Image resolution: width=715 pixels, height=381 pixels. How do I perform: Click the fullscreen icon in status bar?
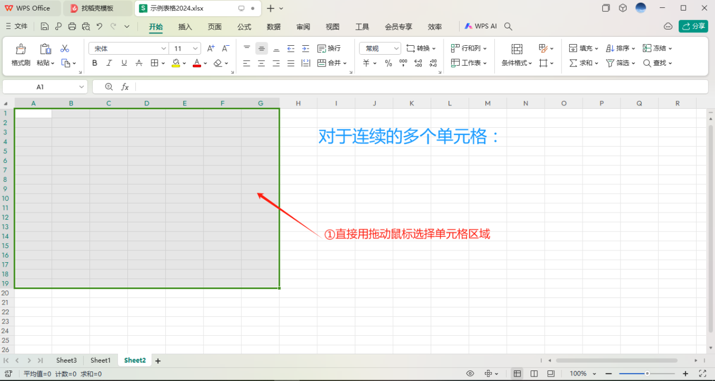click(703, 374)
